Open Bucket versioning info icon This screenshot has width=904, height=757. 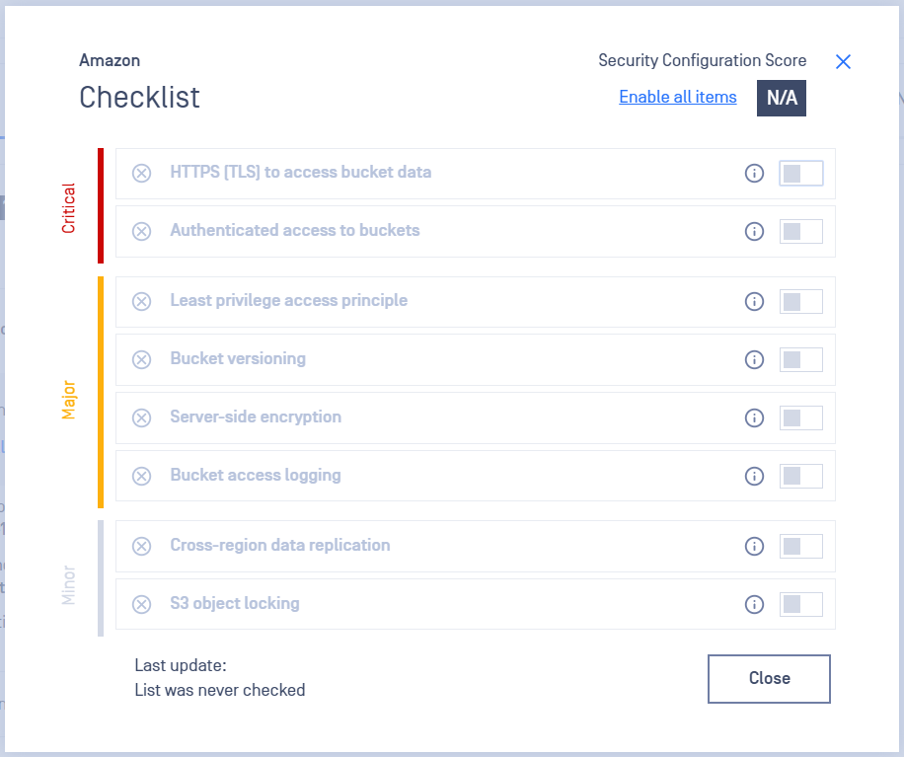[754, 360]
